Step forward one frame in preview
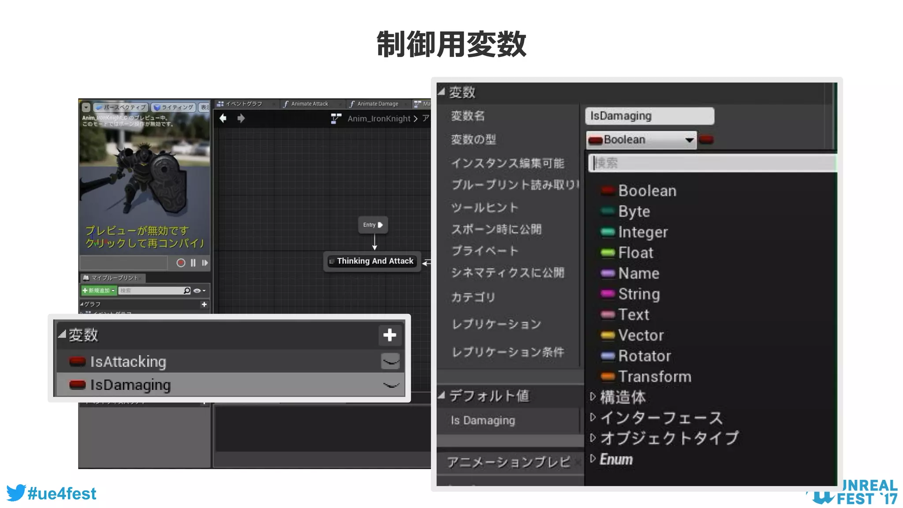 click(x=205, y=263)
